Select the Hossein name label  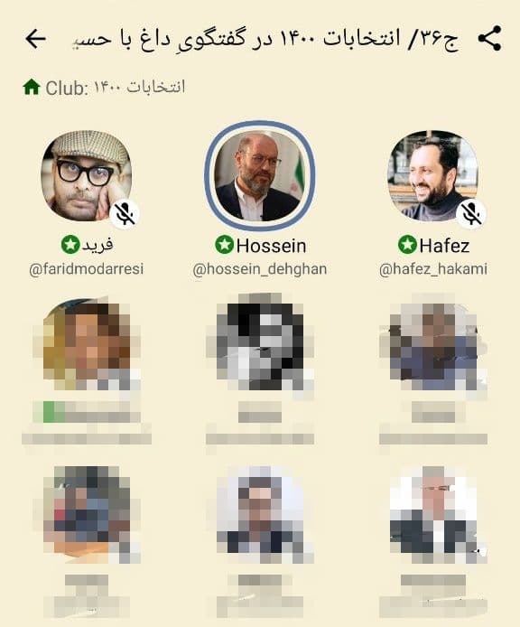(x=272, y=246)
